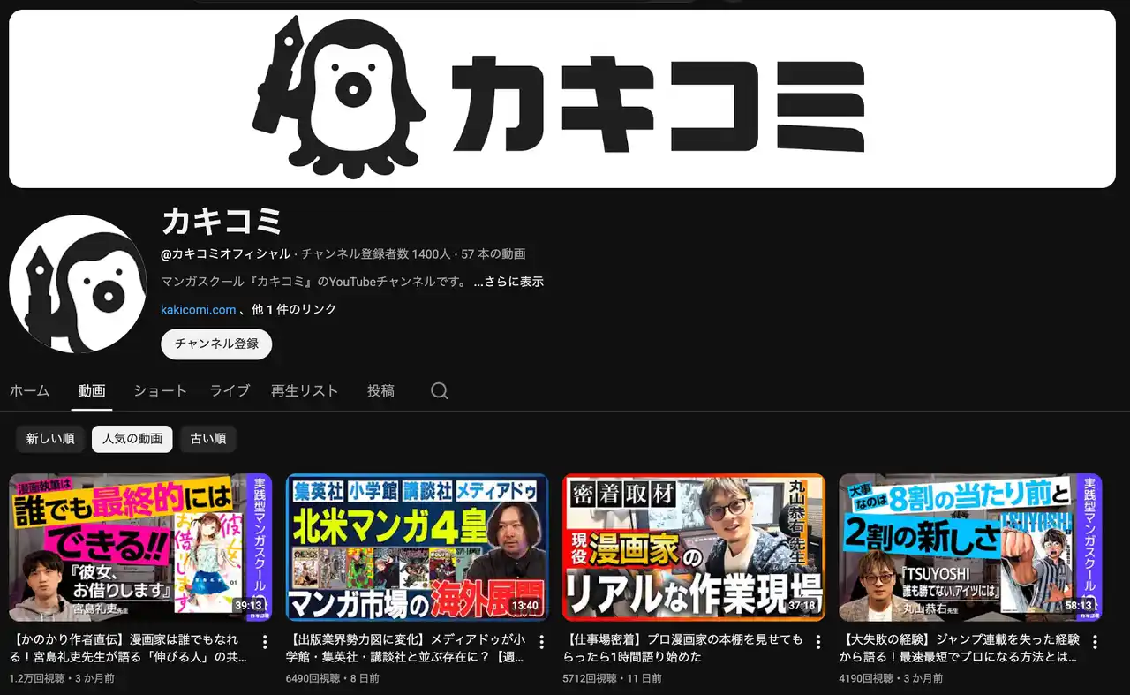Click the カキコミ channel banner image

click(562, 99)
